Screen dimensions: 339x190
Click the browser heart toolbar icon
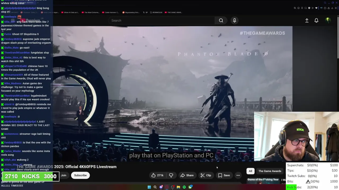[316, 8]
